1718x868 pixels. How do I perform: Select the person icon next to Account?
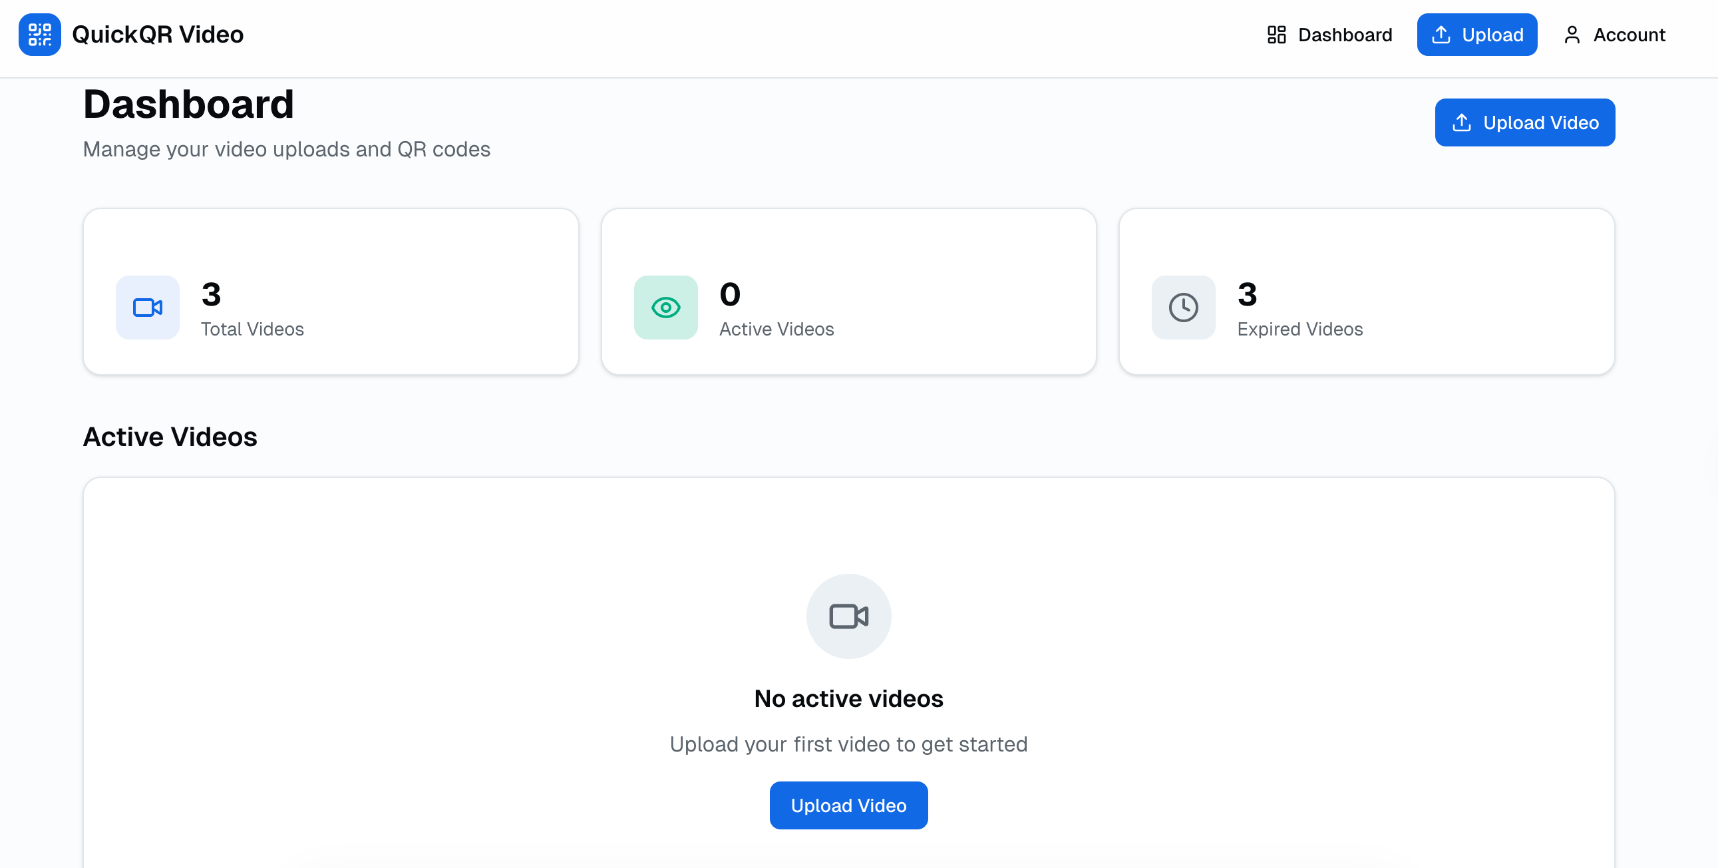coord(1572,34)
